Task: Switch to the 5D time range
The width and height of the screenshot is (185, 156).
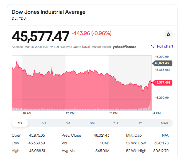Action: [x=44, y=123]
